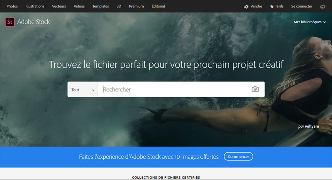
Task: Click Se connecter to sign in
Action: pyautogui.click(x=302, y=6)
